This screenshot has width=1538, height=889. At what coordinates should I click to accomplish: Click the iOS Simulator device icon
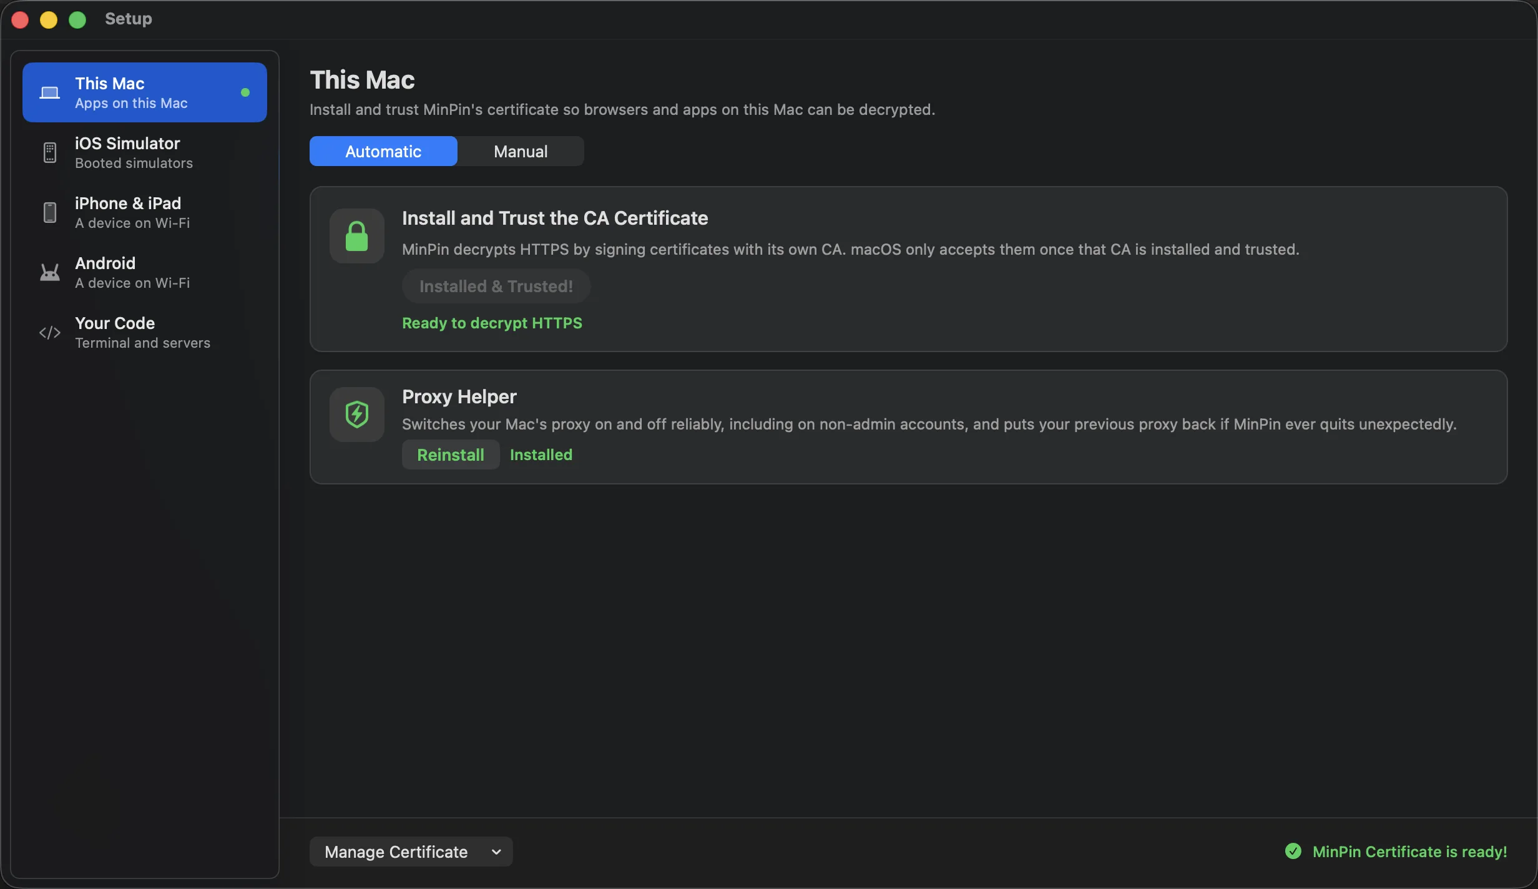(50, 153)
